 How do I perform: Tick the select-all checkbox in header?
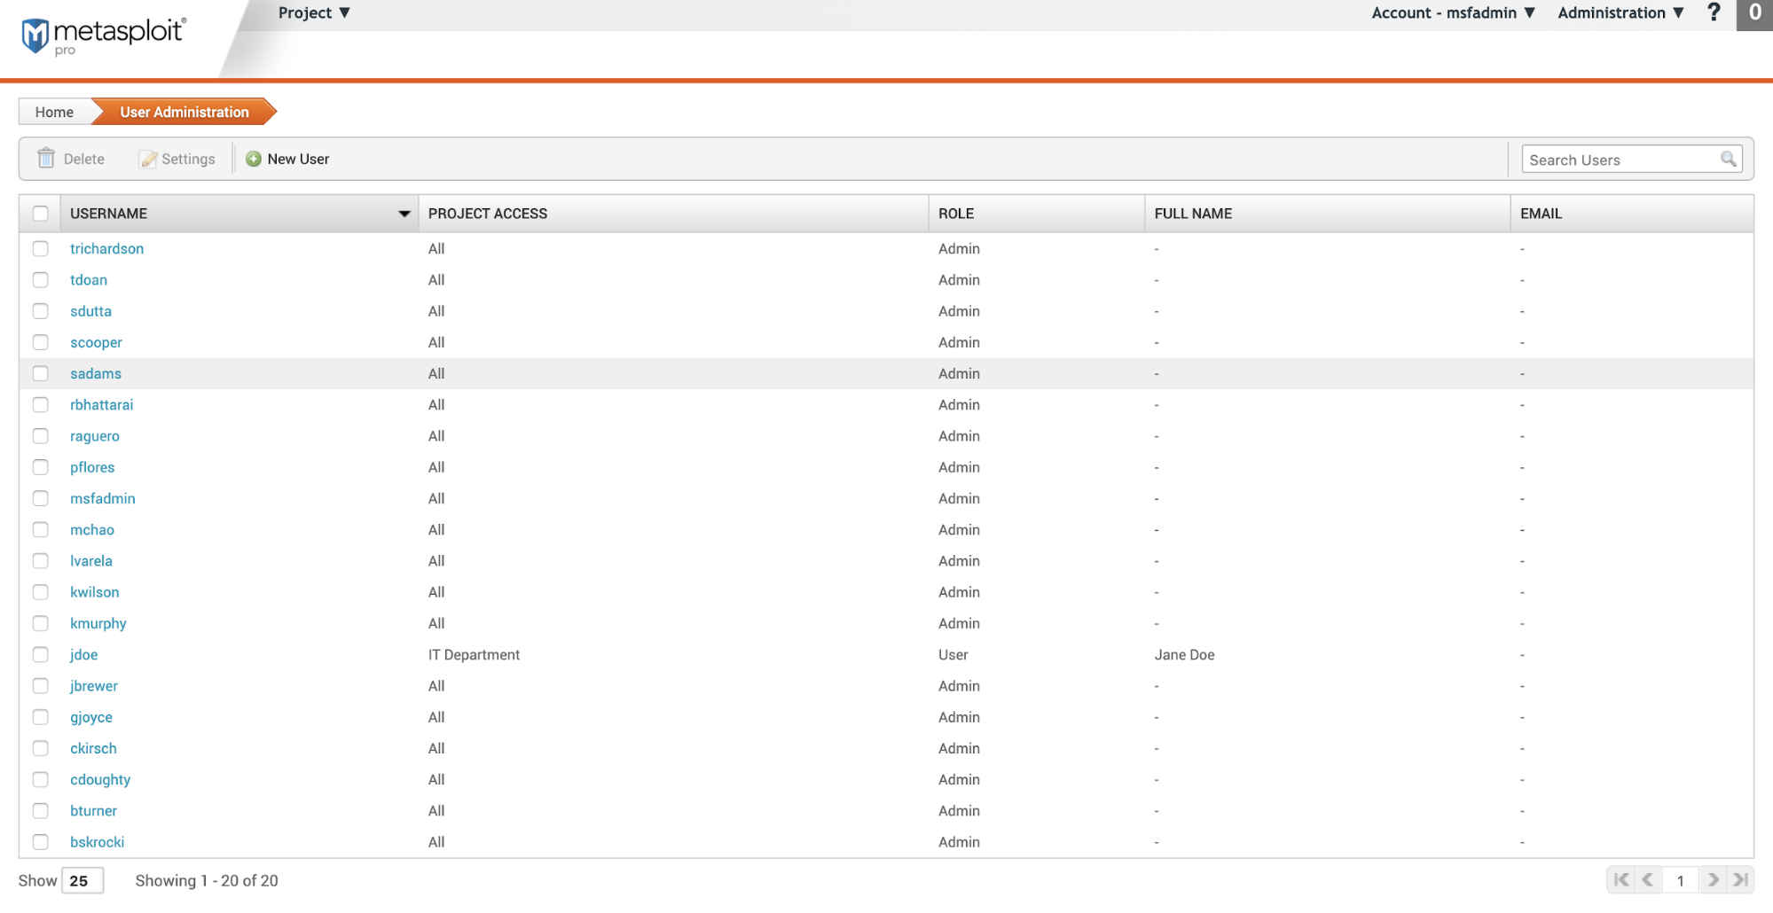click(x=41, y=214)
